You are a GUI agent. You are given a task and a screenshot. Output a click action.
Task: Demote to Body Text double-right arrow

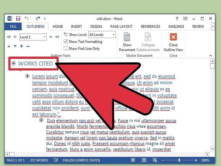click(57, 37)
